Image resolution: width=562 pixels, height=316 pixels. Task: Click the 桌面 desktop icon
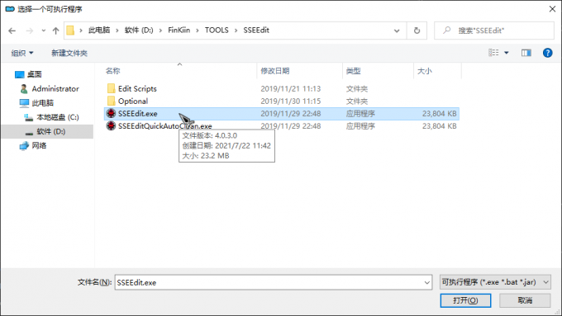[x=19, y=74]
